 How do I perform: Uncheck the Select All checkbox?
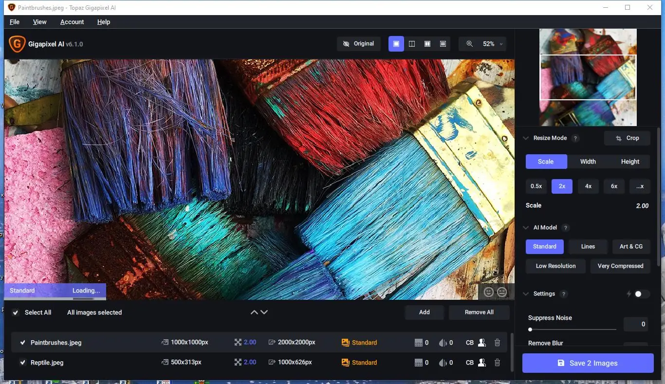16,312
